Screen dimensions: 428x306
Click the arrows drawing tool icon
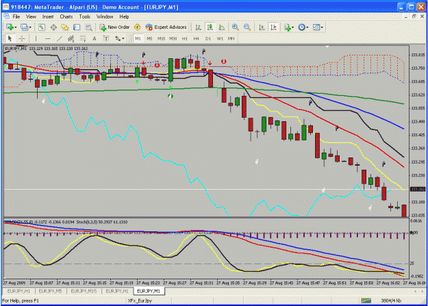(118, 39)
